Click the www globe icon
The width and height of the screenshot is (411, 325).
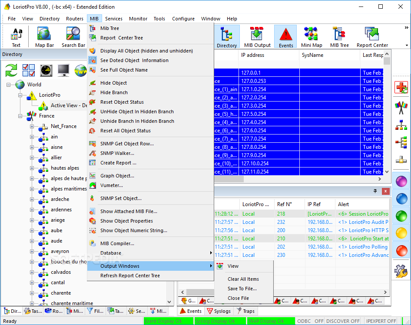(x=80, y=70)
